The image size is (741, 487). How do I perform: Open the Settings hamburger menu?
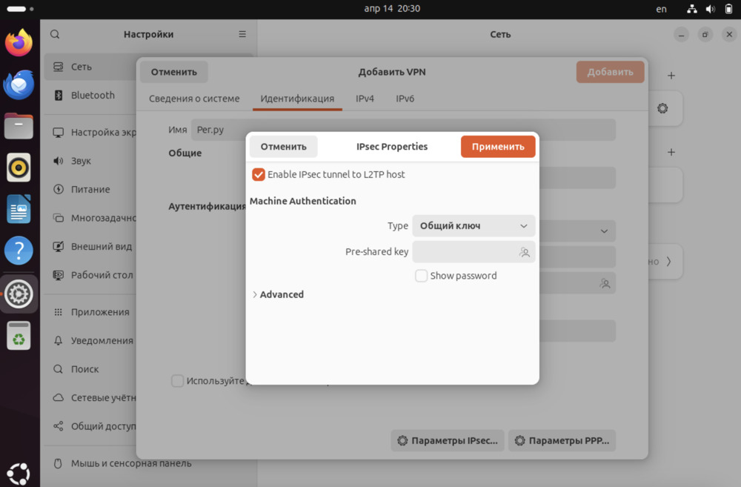point(242,34)
